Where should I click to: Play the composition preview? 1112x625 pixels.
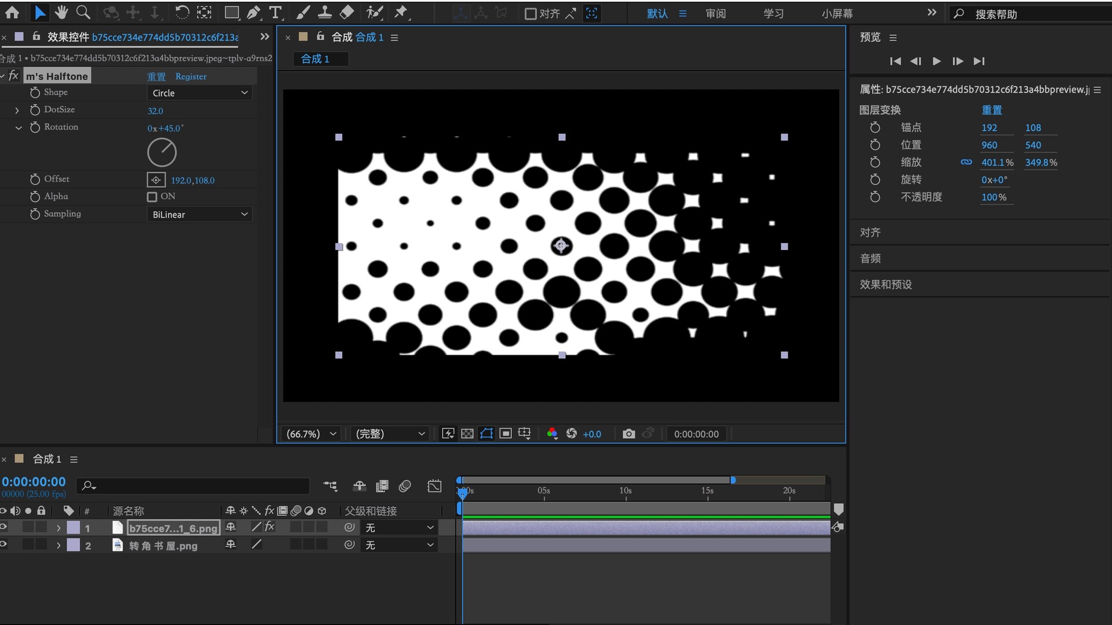click(937, 61)
